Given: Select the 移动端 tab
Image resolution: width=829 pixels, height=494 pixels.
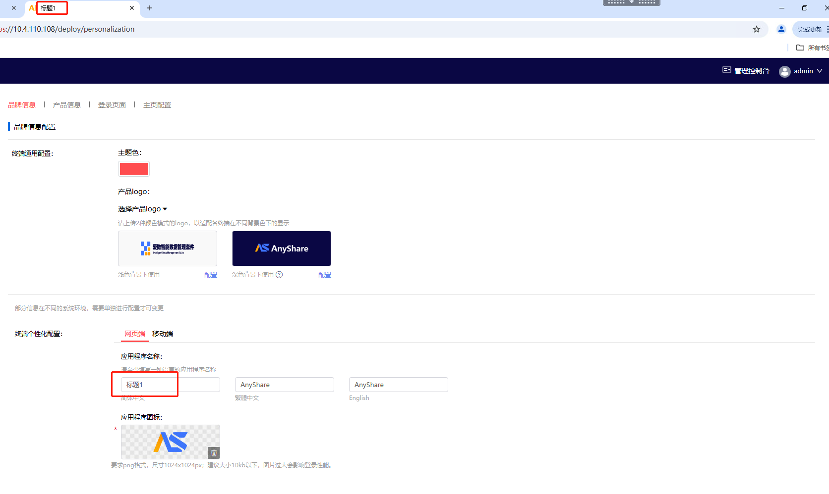Looking at the screenshot, I should (x=163, y=334).
